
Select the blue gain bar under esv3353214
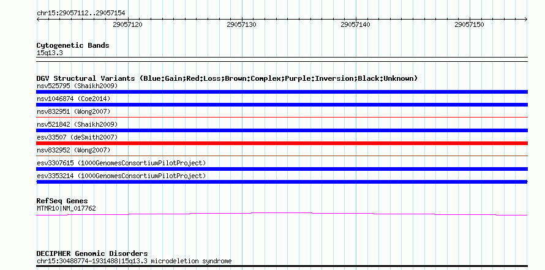(x=282, y=182)
